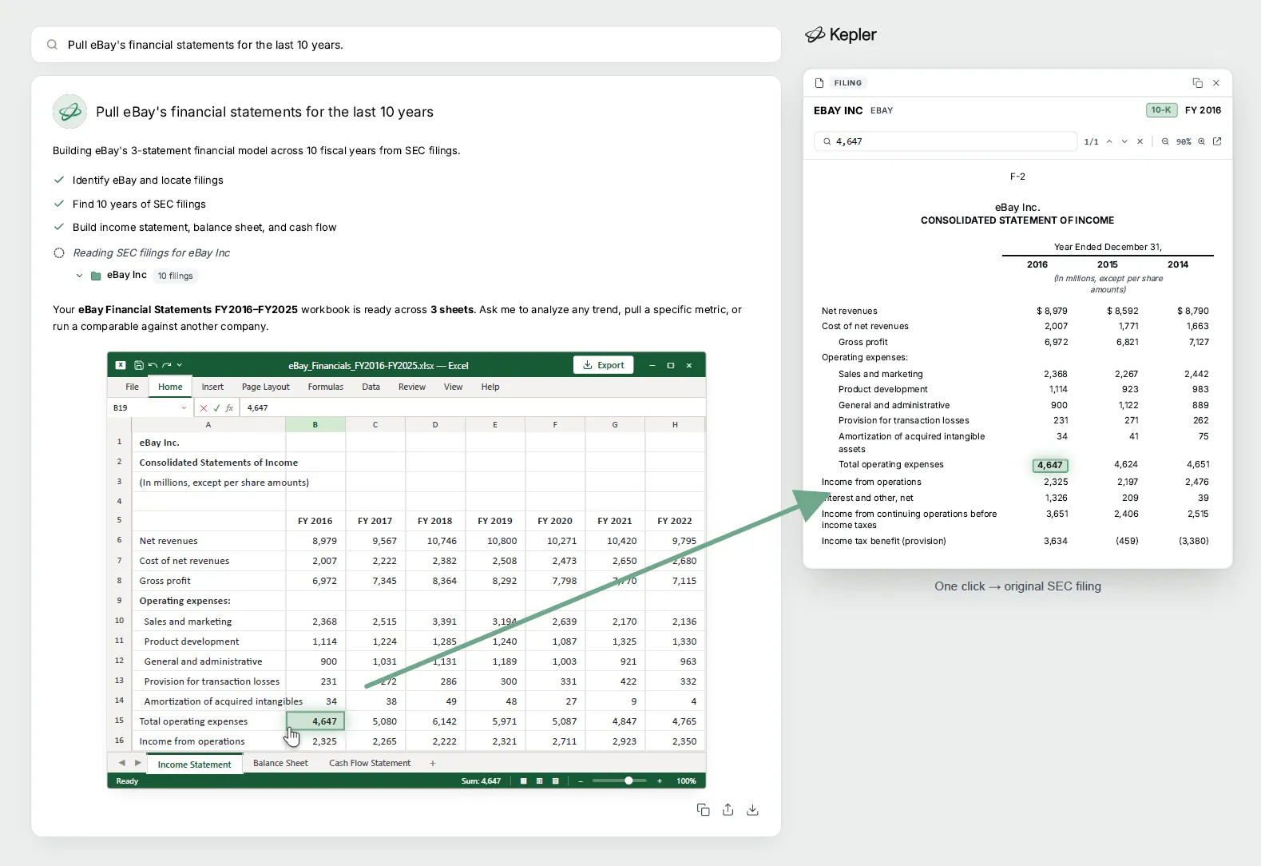Close the filing panel

pyautogui.click(x=1216, y=83)
